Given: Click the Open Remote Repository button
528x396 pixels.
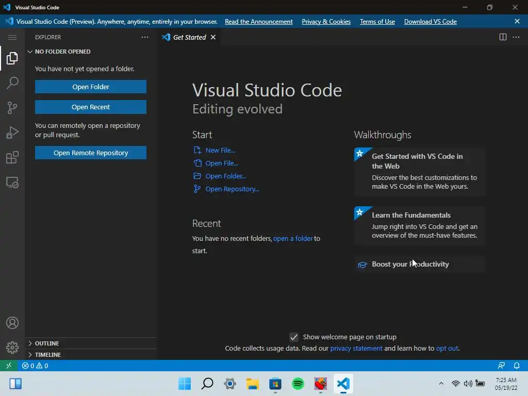Looking at the screenshot, I should pos(91,153).
